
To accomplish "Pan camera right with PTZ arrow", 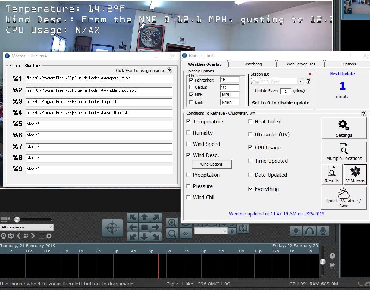I will 156,227.
